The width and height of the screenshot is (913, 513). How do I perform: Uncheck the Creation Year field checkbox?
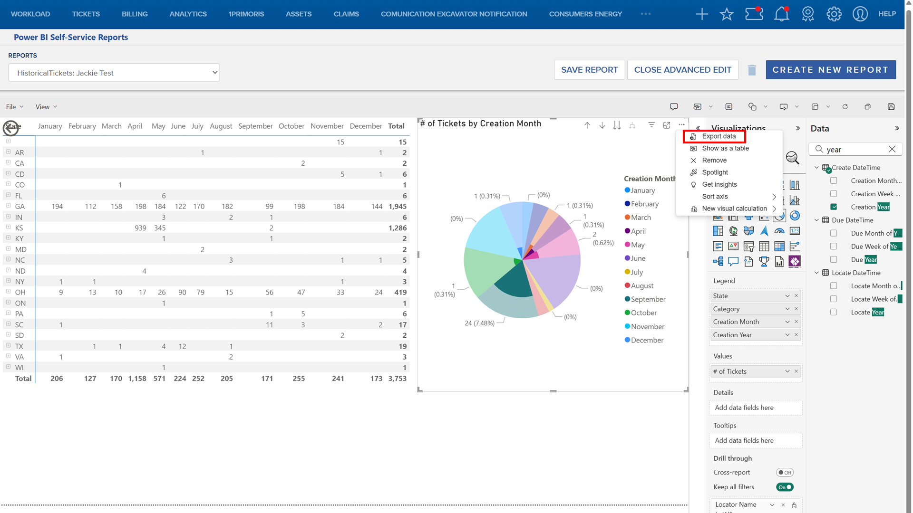pos(834,207)
